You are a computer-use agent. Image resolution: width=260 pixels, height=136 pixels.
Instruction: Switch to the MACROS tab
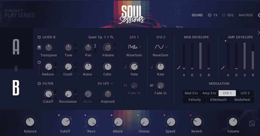246,15
